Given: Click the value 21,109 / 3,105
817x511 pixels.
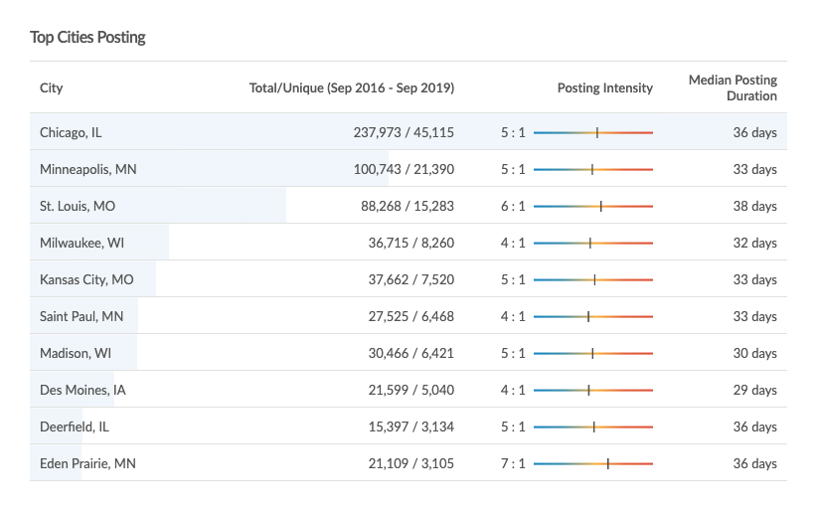Looking at the screenshot, I should (411, 463).
